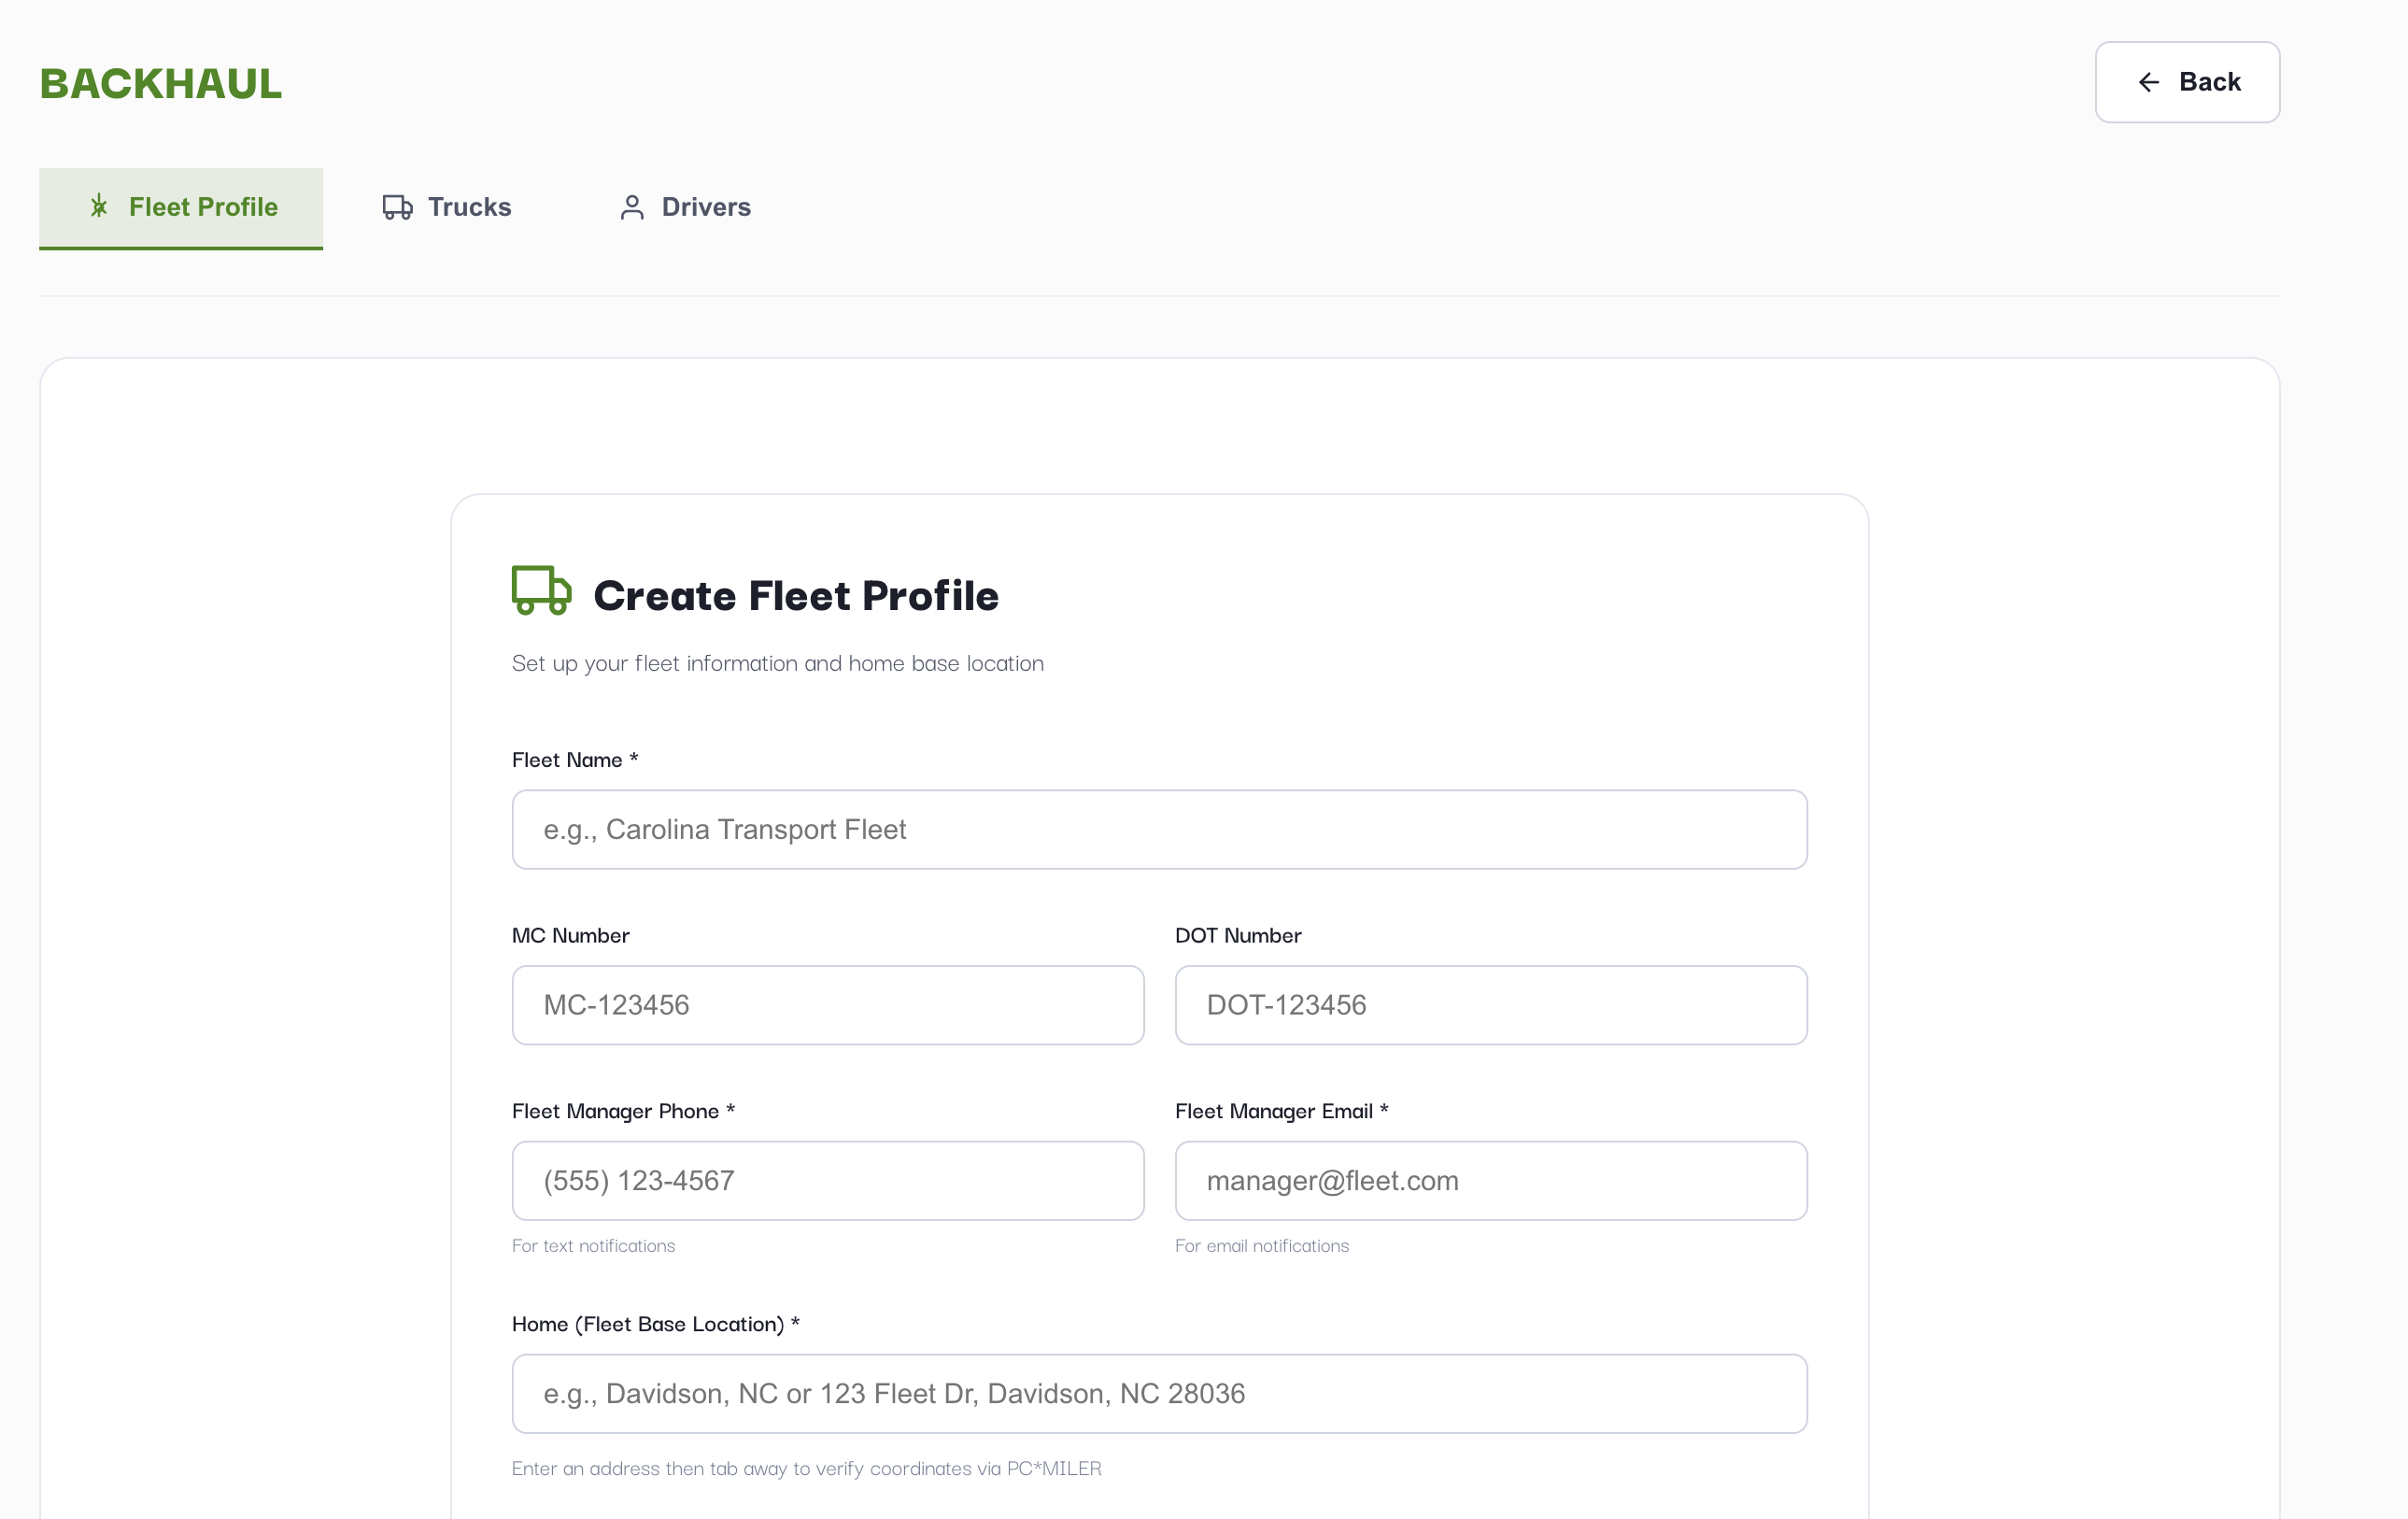Click the For text notifications helper label
The image size is (2408, 1519).
593,1246
